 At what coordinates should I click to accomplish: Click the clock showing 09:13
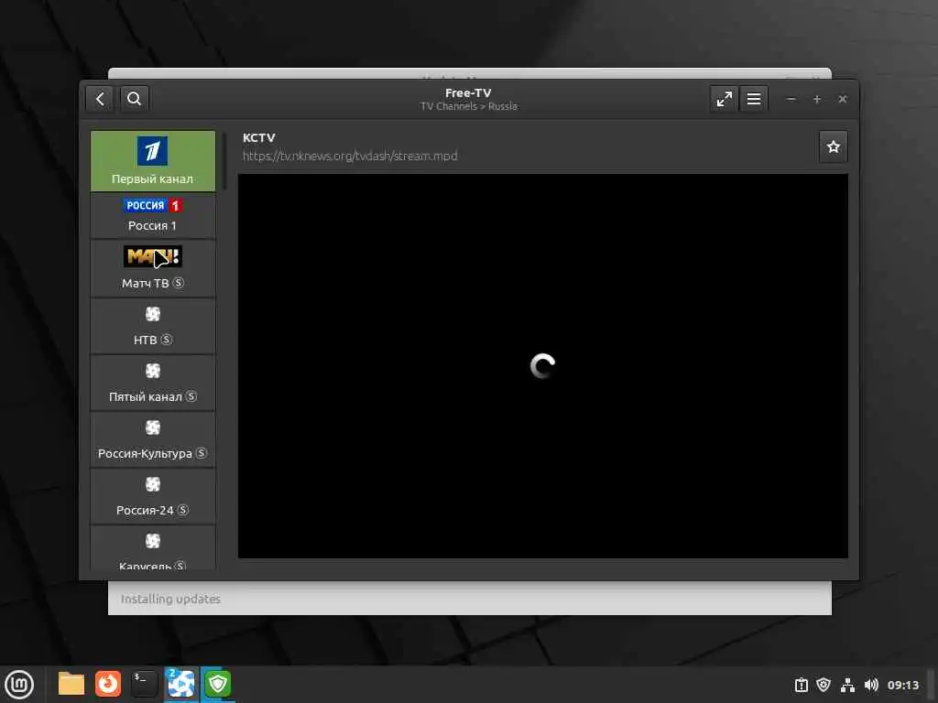tap(902, 685)
